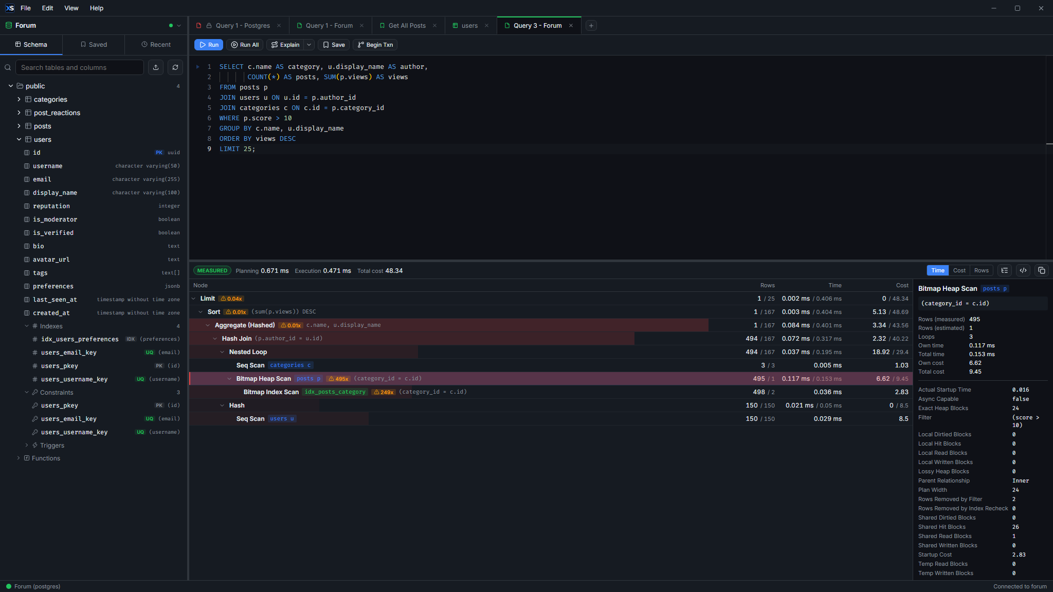This screenshot has width=1053, height=592.
Task: Close the Query 1 - Postgres tab
Action: point(279,26)
